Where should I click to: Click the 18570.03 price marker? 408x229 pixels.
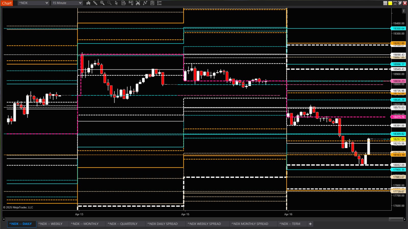398,108
